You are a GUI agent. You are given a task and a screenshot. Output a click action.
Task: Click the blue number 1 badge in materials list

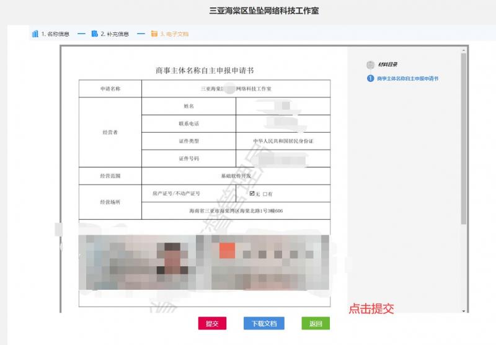(x=371, y=79)
